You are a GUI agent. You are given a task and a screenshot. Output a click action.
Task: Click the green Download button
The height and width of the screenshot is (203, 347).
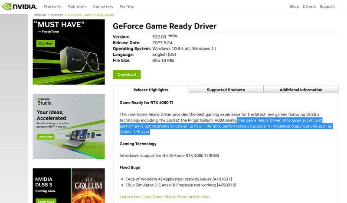[x=127, y=74]
